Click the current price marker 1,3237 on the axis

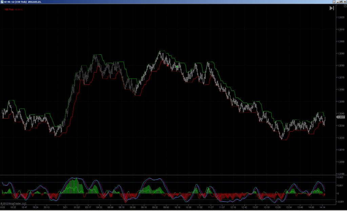pos(341,117)
